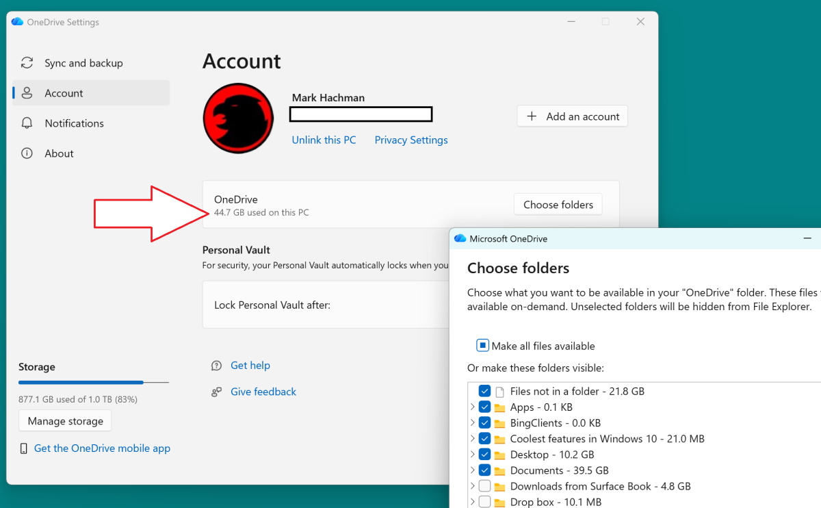The width and height of the screenshot is (821, 508).
Task: Minimize the Microsoft OneDrive dialog
Action: coord(809,238)
